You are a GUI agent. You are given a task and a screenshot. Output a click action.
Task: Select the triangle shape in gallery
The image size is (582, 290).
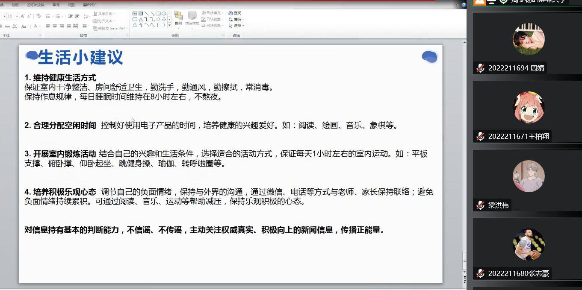[141, 20]
